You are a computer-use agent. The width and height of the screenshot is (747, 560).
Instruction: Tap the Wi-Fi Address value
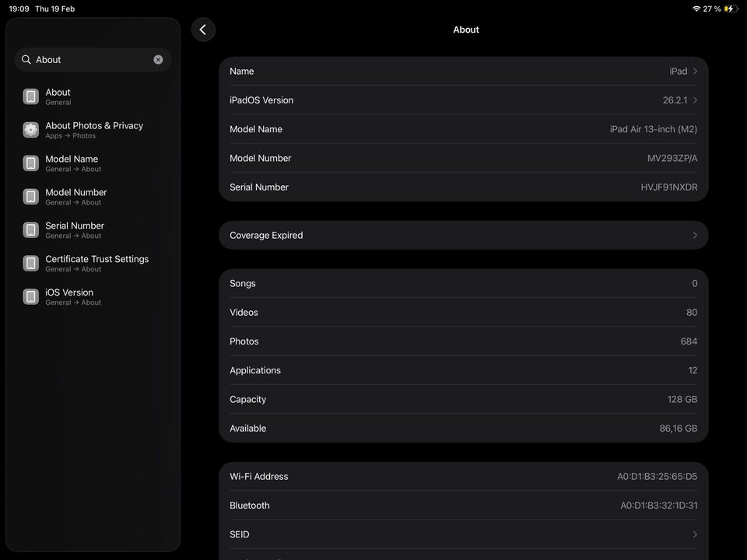tap(657, 476)
